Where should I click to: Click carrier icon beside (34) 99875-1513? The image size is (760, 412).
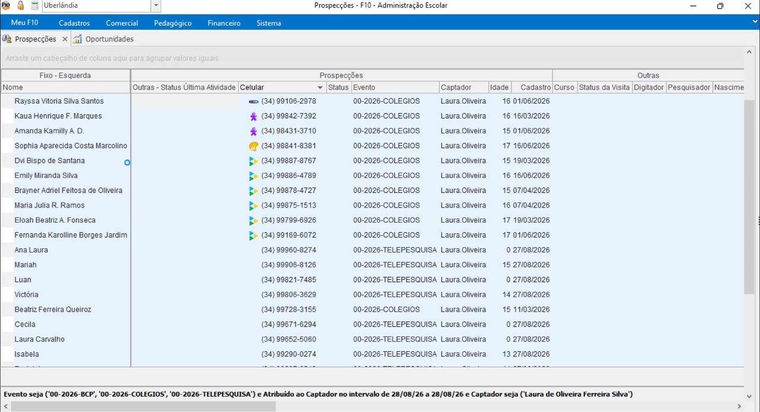[254, 205]
